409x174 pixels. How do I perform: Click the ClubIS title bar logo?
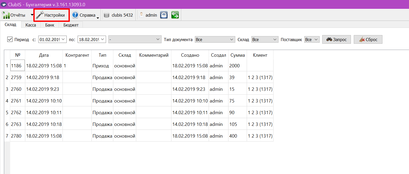(x=4, y=4)
